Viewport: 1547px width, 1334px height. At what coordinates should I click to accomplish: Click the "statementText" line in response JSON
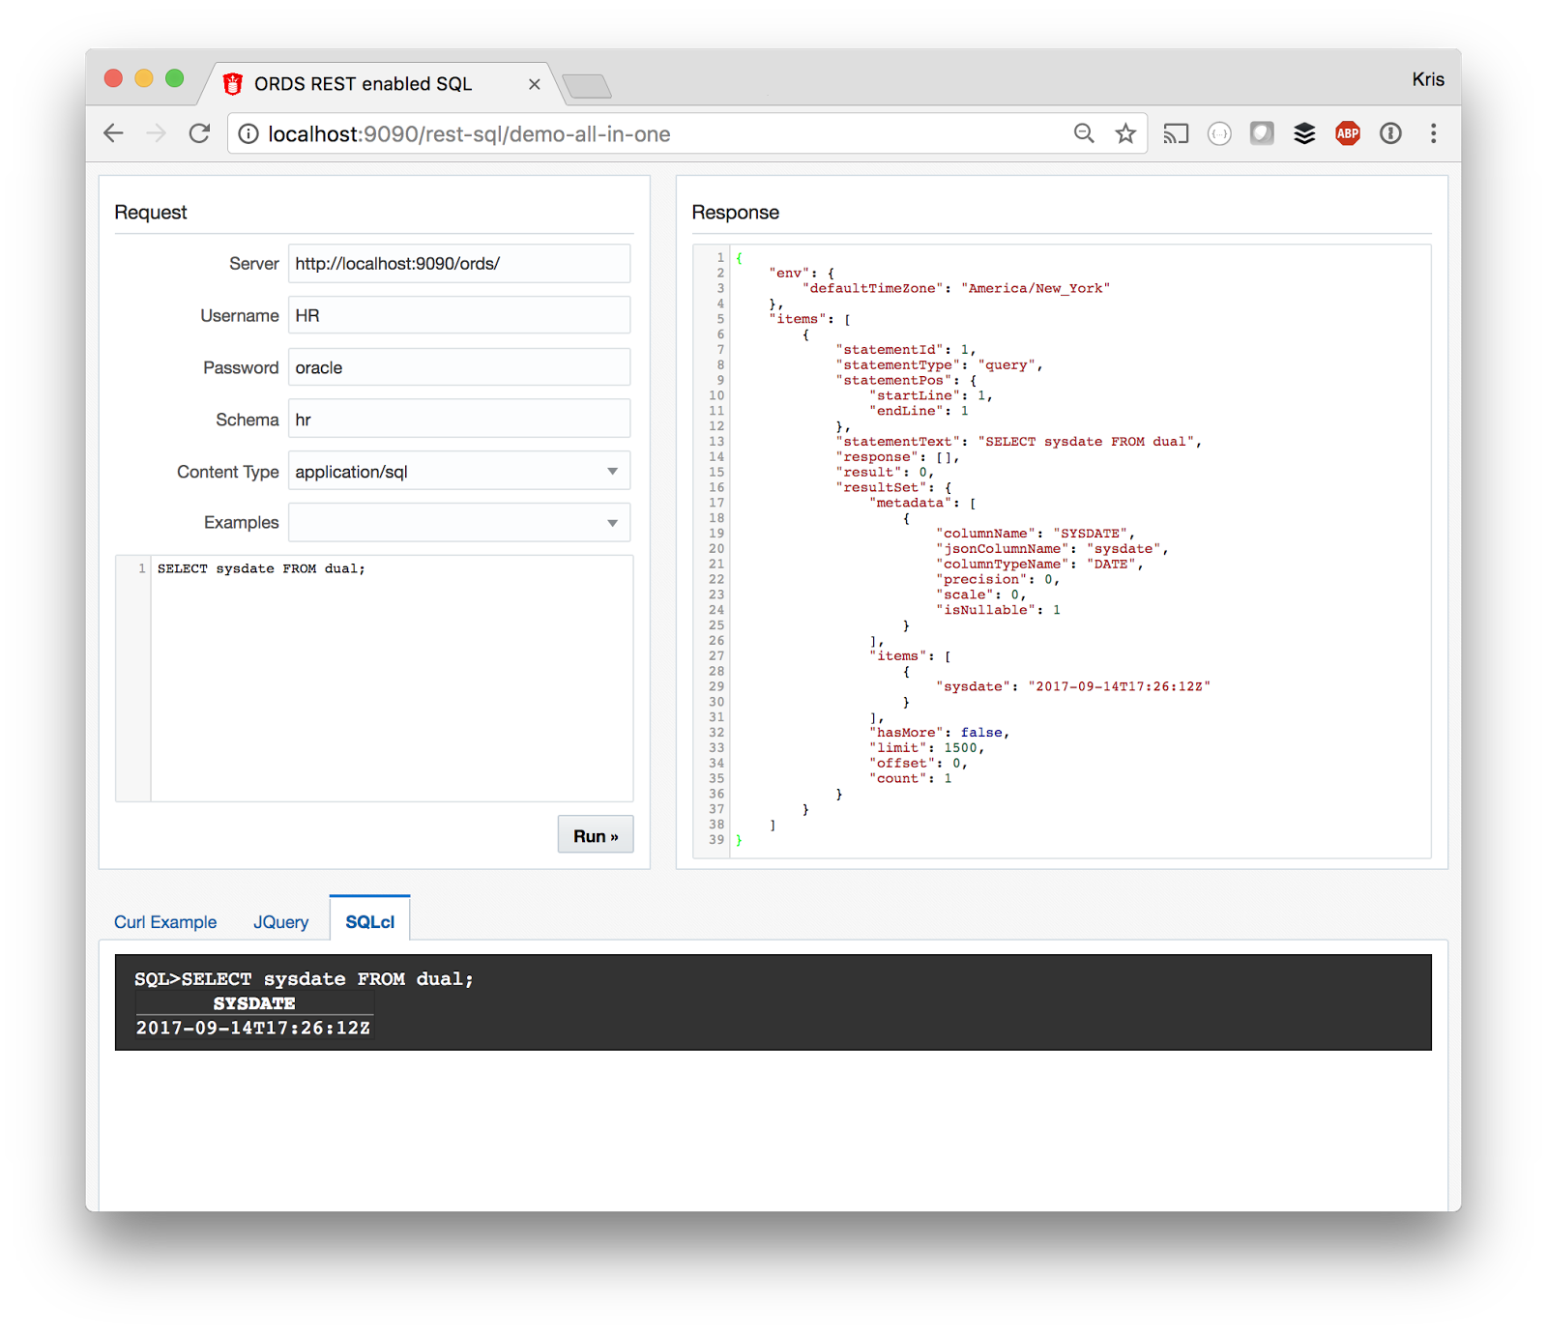(x=1018, y=442)
